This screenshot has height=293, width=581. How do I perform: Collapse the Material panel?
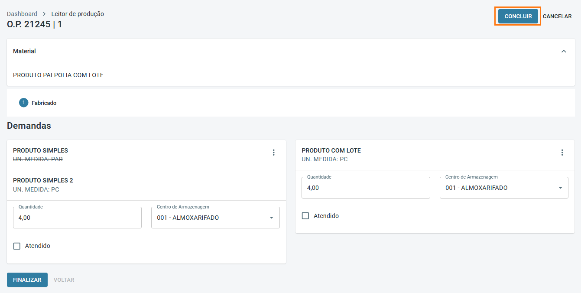564,51
